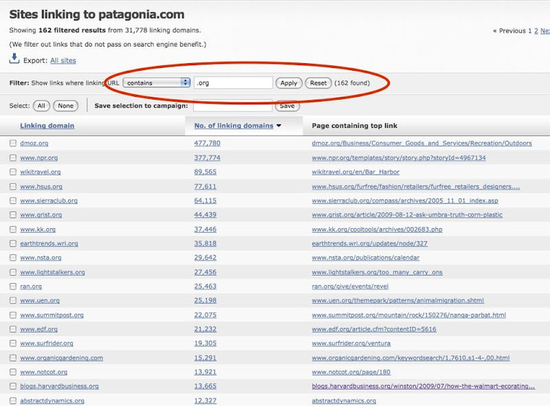The height and width of the screenshot is (406, 550).
Task: Click the sort arrow beside No. of linking domains
Action: tap(279, 126)
